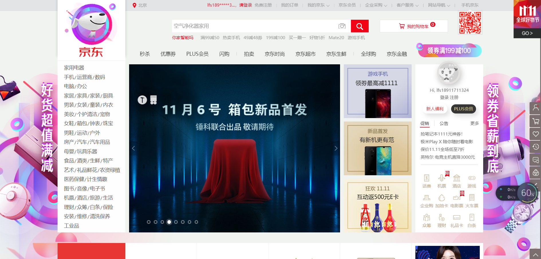This screenshot has width=541, height=259.
Task: Click the JD dog logo
Action: pyautogui.click(x=91, y=30)
